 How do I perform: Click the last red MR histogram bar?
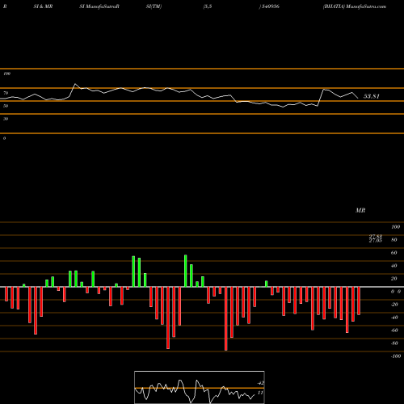[359, 301]
